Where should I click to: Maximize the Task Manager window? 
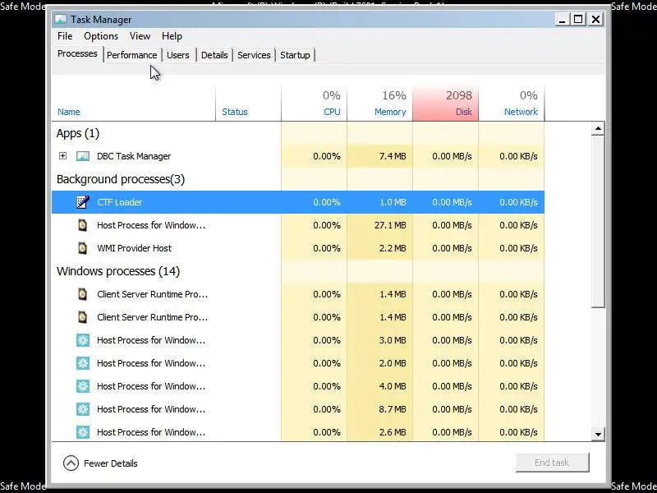pos(578,19)
